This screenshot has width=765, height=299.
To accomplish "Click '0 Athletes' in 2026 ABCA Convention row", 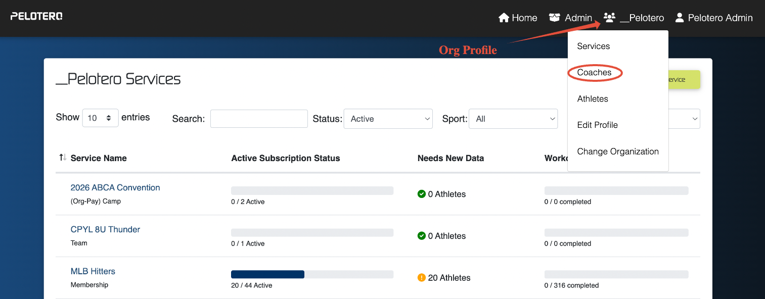I will click(447, 194).
